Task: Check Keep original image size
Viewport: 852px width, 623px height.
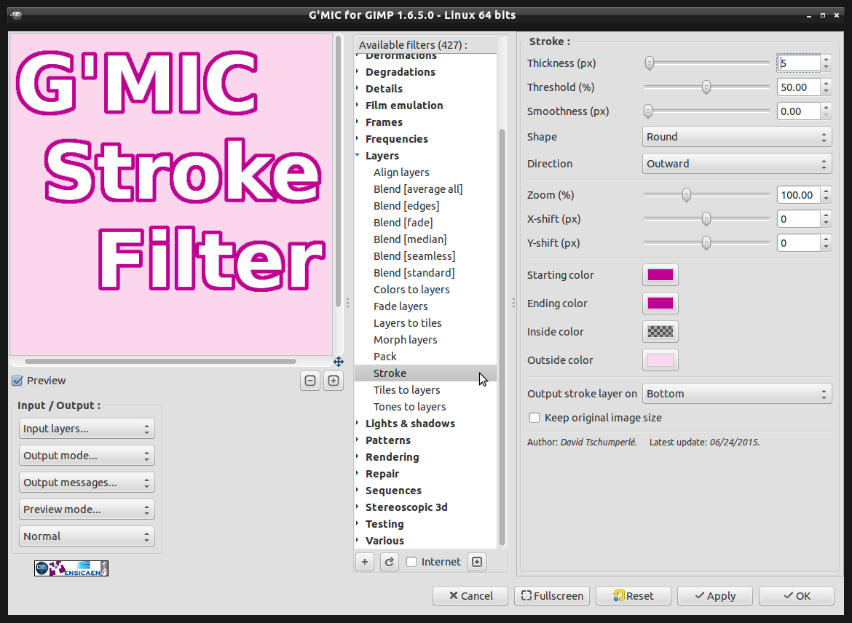Action: (535, 418)
